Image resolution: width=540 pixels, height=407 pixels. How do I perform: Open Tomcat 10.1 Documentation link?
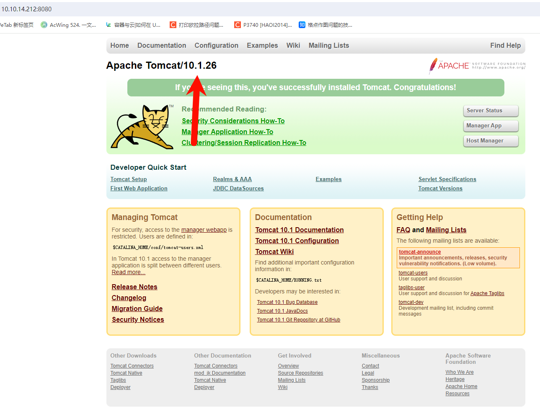300,230
